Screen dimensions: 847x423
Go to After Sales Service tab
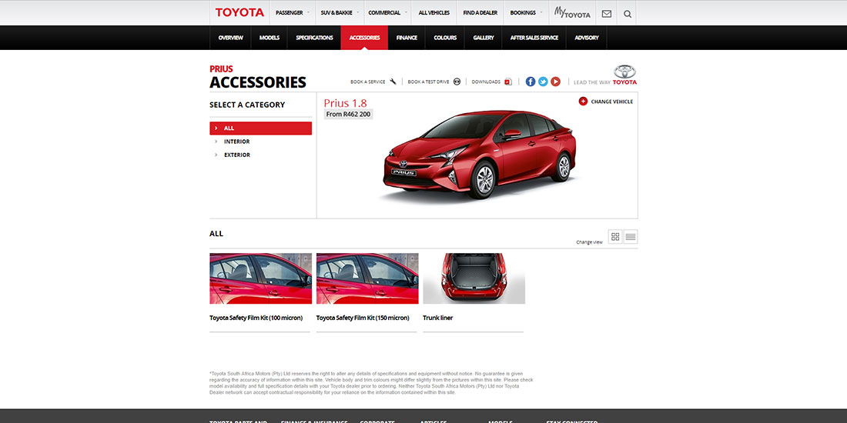(x=534, y=38)
